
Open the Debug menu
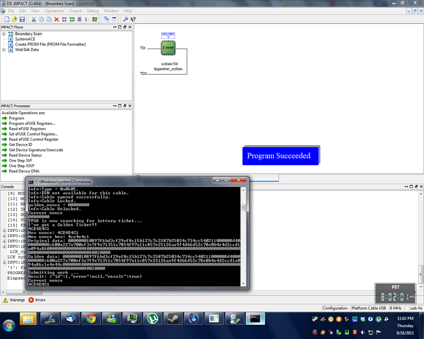(x=93, y=11)
